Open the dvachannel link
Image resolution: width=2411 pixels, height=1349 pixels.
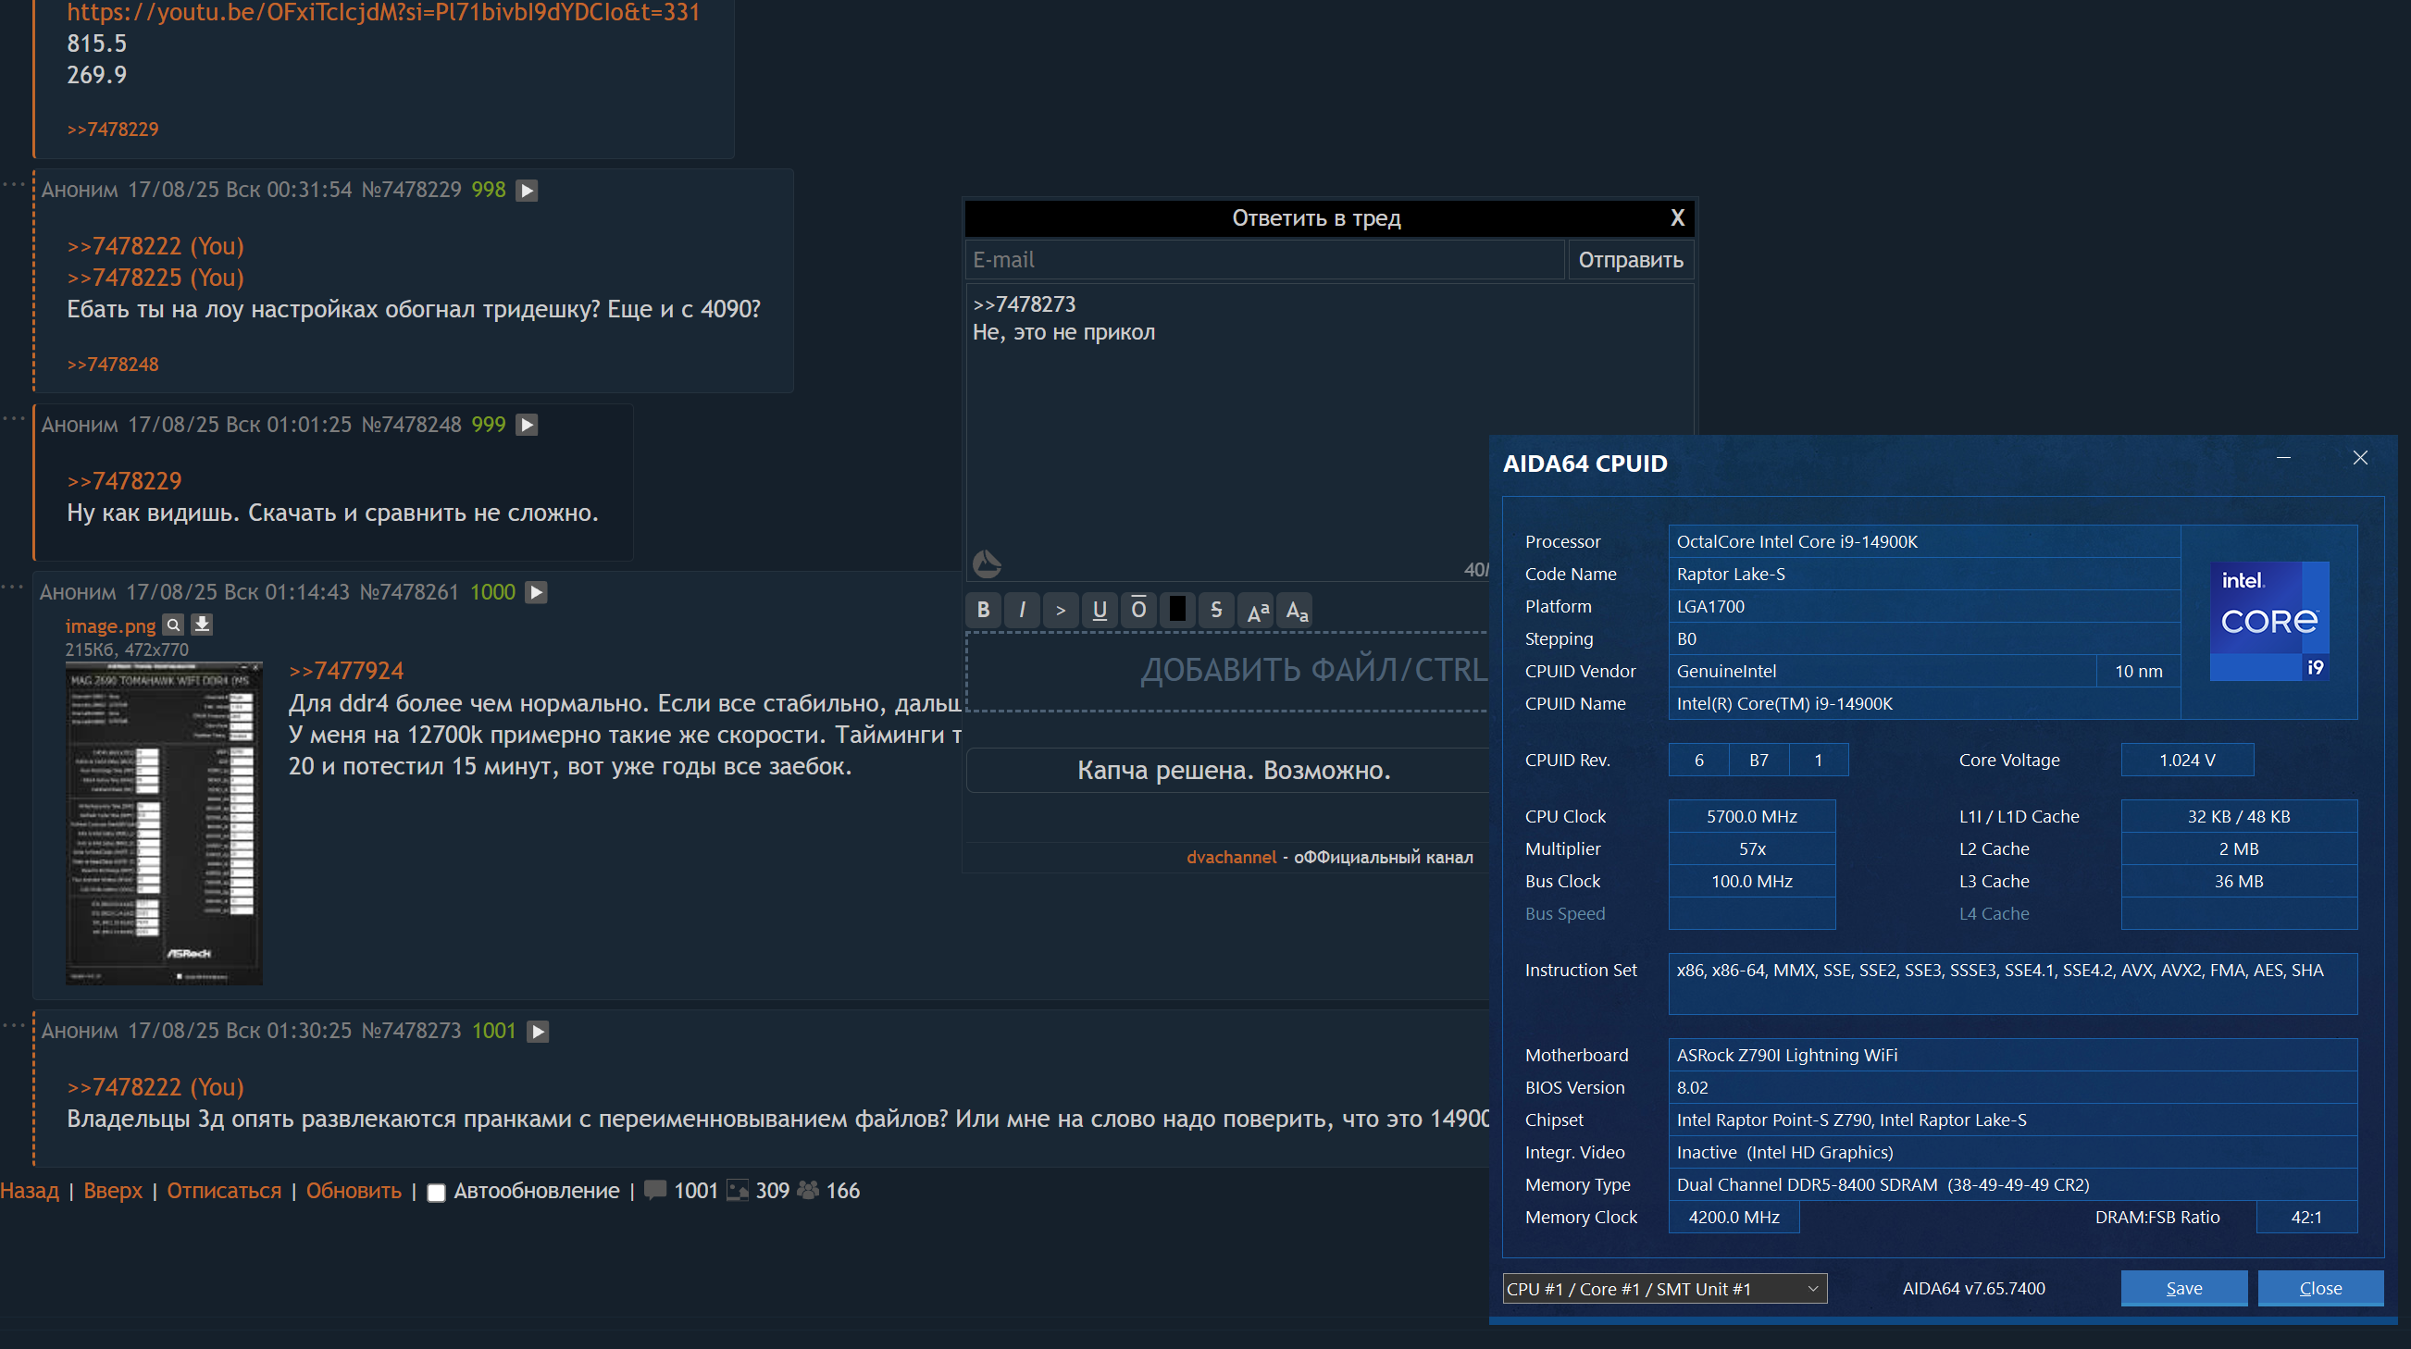(1231, 858)
